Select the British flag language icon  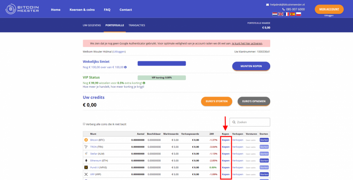pyautogui.click(x=281, y=14)
